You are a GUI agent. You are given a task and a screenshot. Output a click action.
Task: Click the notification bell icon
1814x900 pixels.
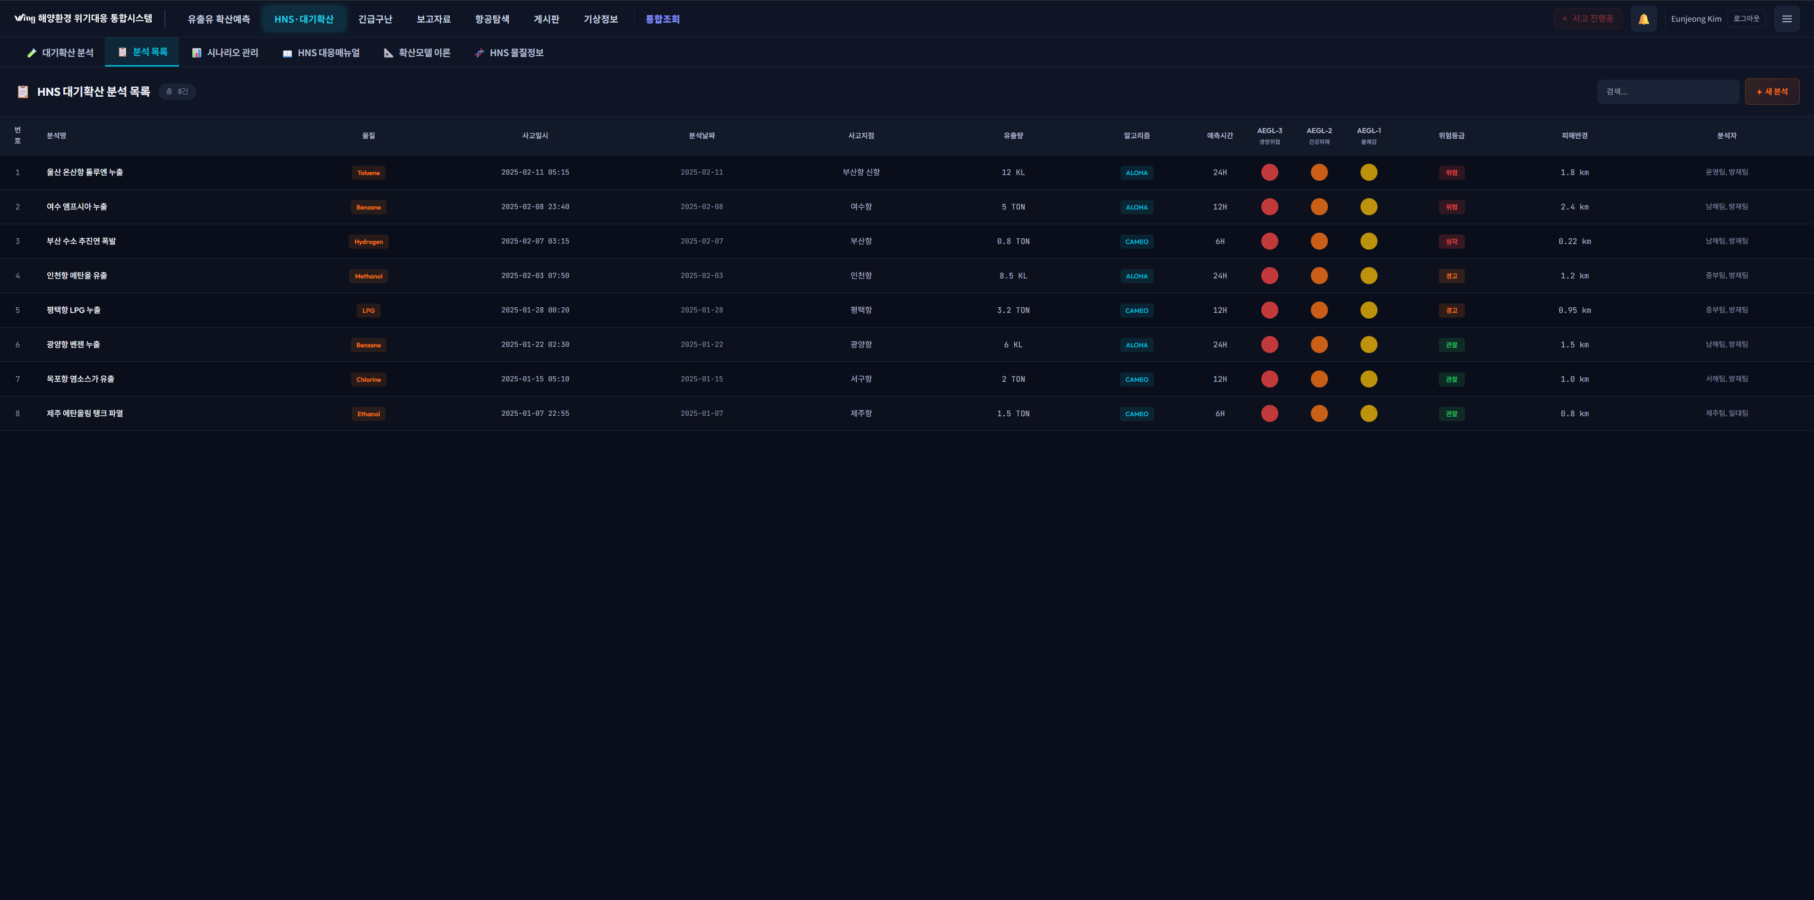click(x=1643, y=19)
